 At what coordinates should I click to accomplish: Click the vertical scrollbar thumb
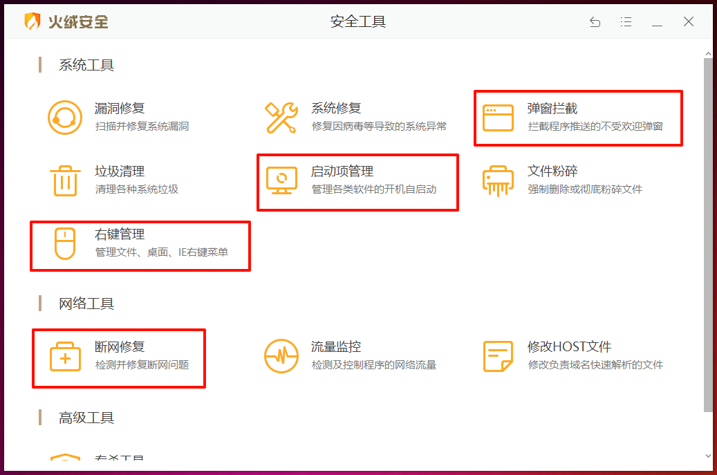click(x=707, y=235)
